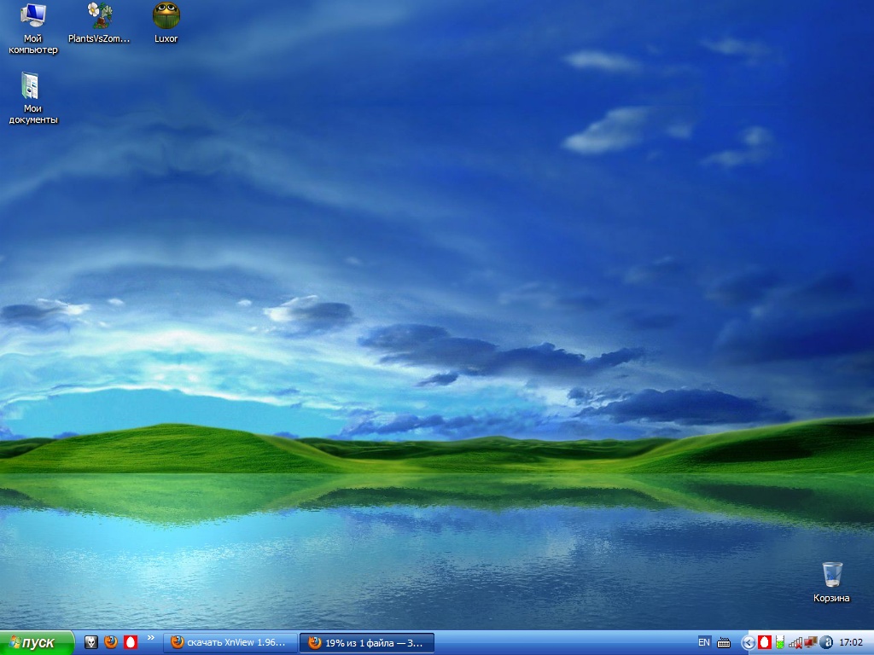Expand hidden system tray icons with round arrow
874x655 pixels.
[x=749, y=642]
